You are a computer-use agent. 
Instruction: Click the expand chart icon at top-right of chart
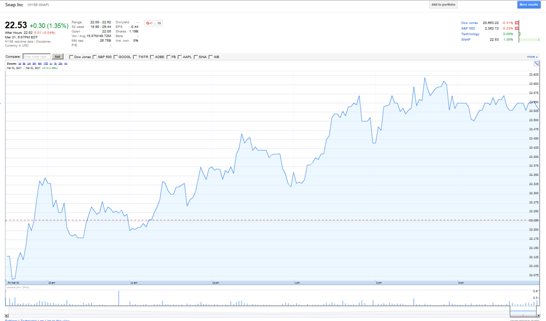click(536, 64)
